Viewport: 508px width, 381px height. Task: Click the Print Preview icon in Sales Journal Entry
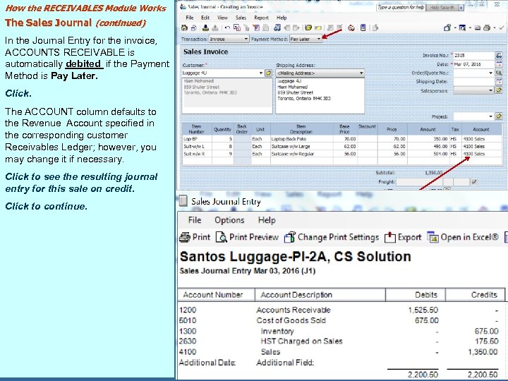click(222, 237)
